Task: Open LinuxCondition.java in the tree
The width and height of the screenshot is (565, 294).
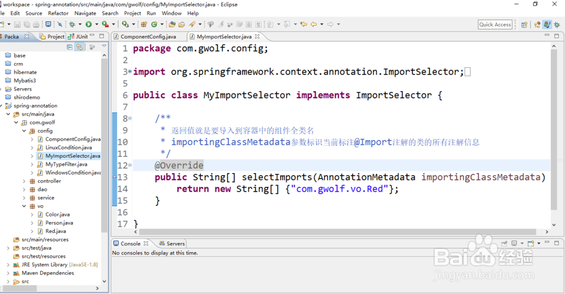Action: point(68,148)
